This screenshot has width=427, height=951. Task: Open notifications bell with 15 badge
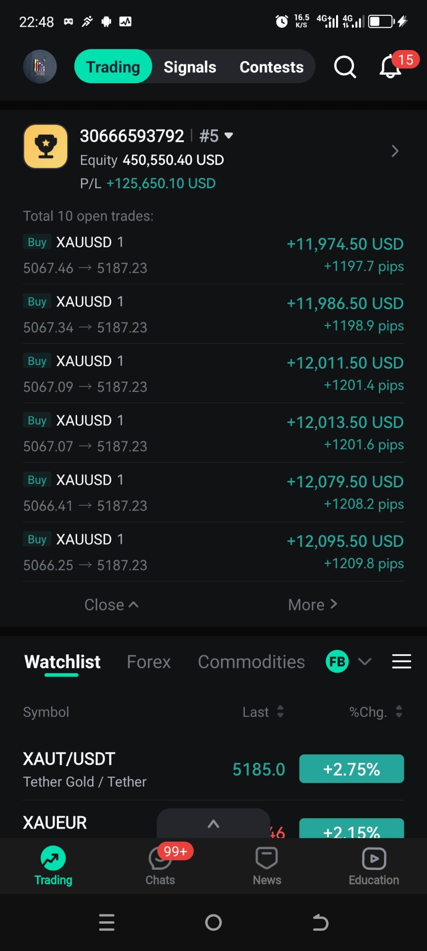pyautogui.click(x=390, y=67)
